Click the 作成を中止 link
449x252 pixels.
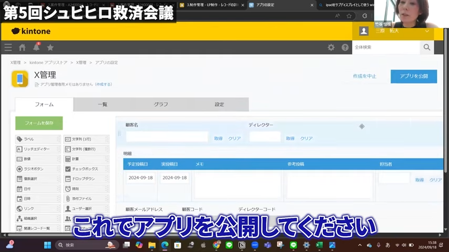(364, 76)
